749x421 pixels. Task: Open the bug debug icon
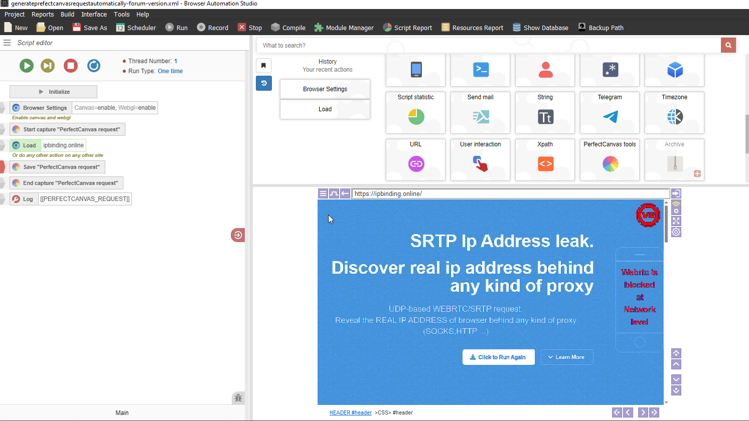tap(238, 398)
